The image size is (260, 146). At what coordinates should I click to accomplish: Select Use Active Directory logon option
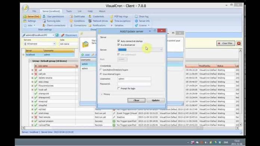(x=100, y=70)
